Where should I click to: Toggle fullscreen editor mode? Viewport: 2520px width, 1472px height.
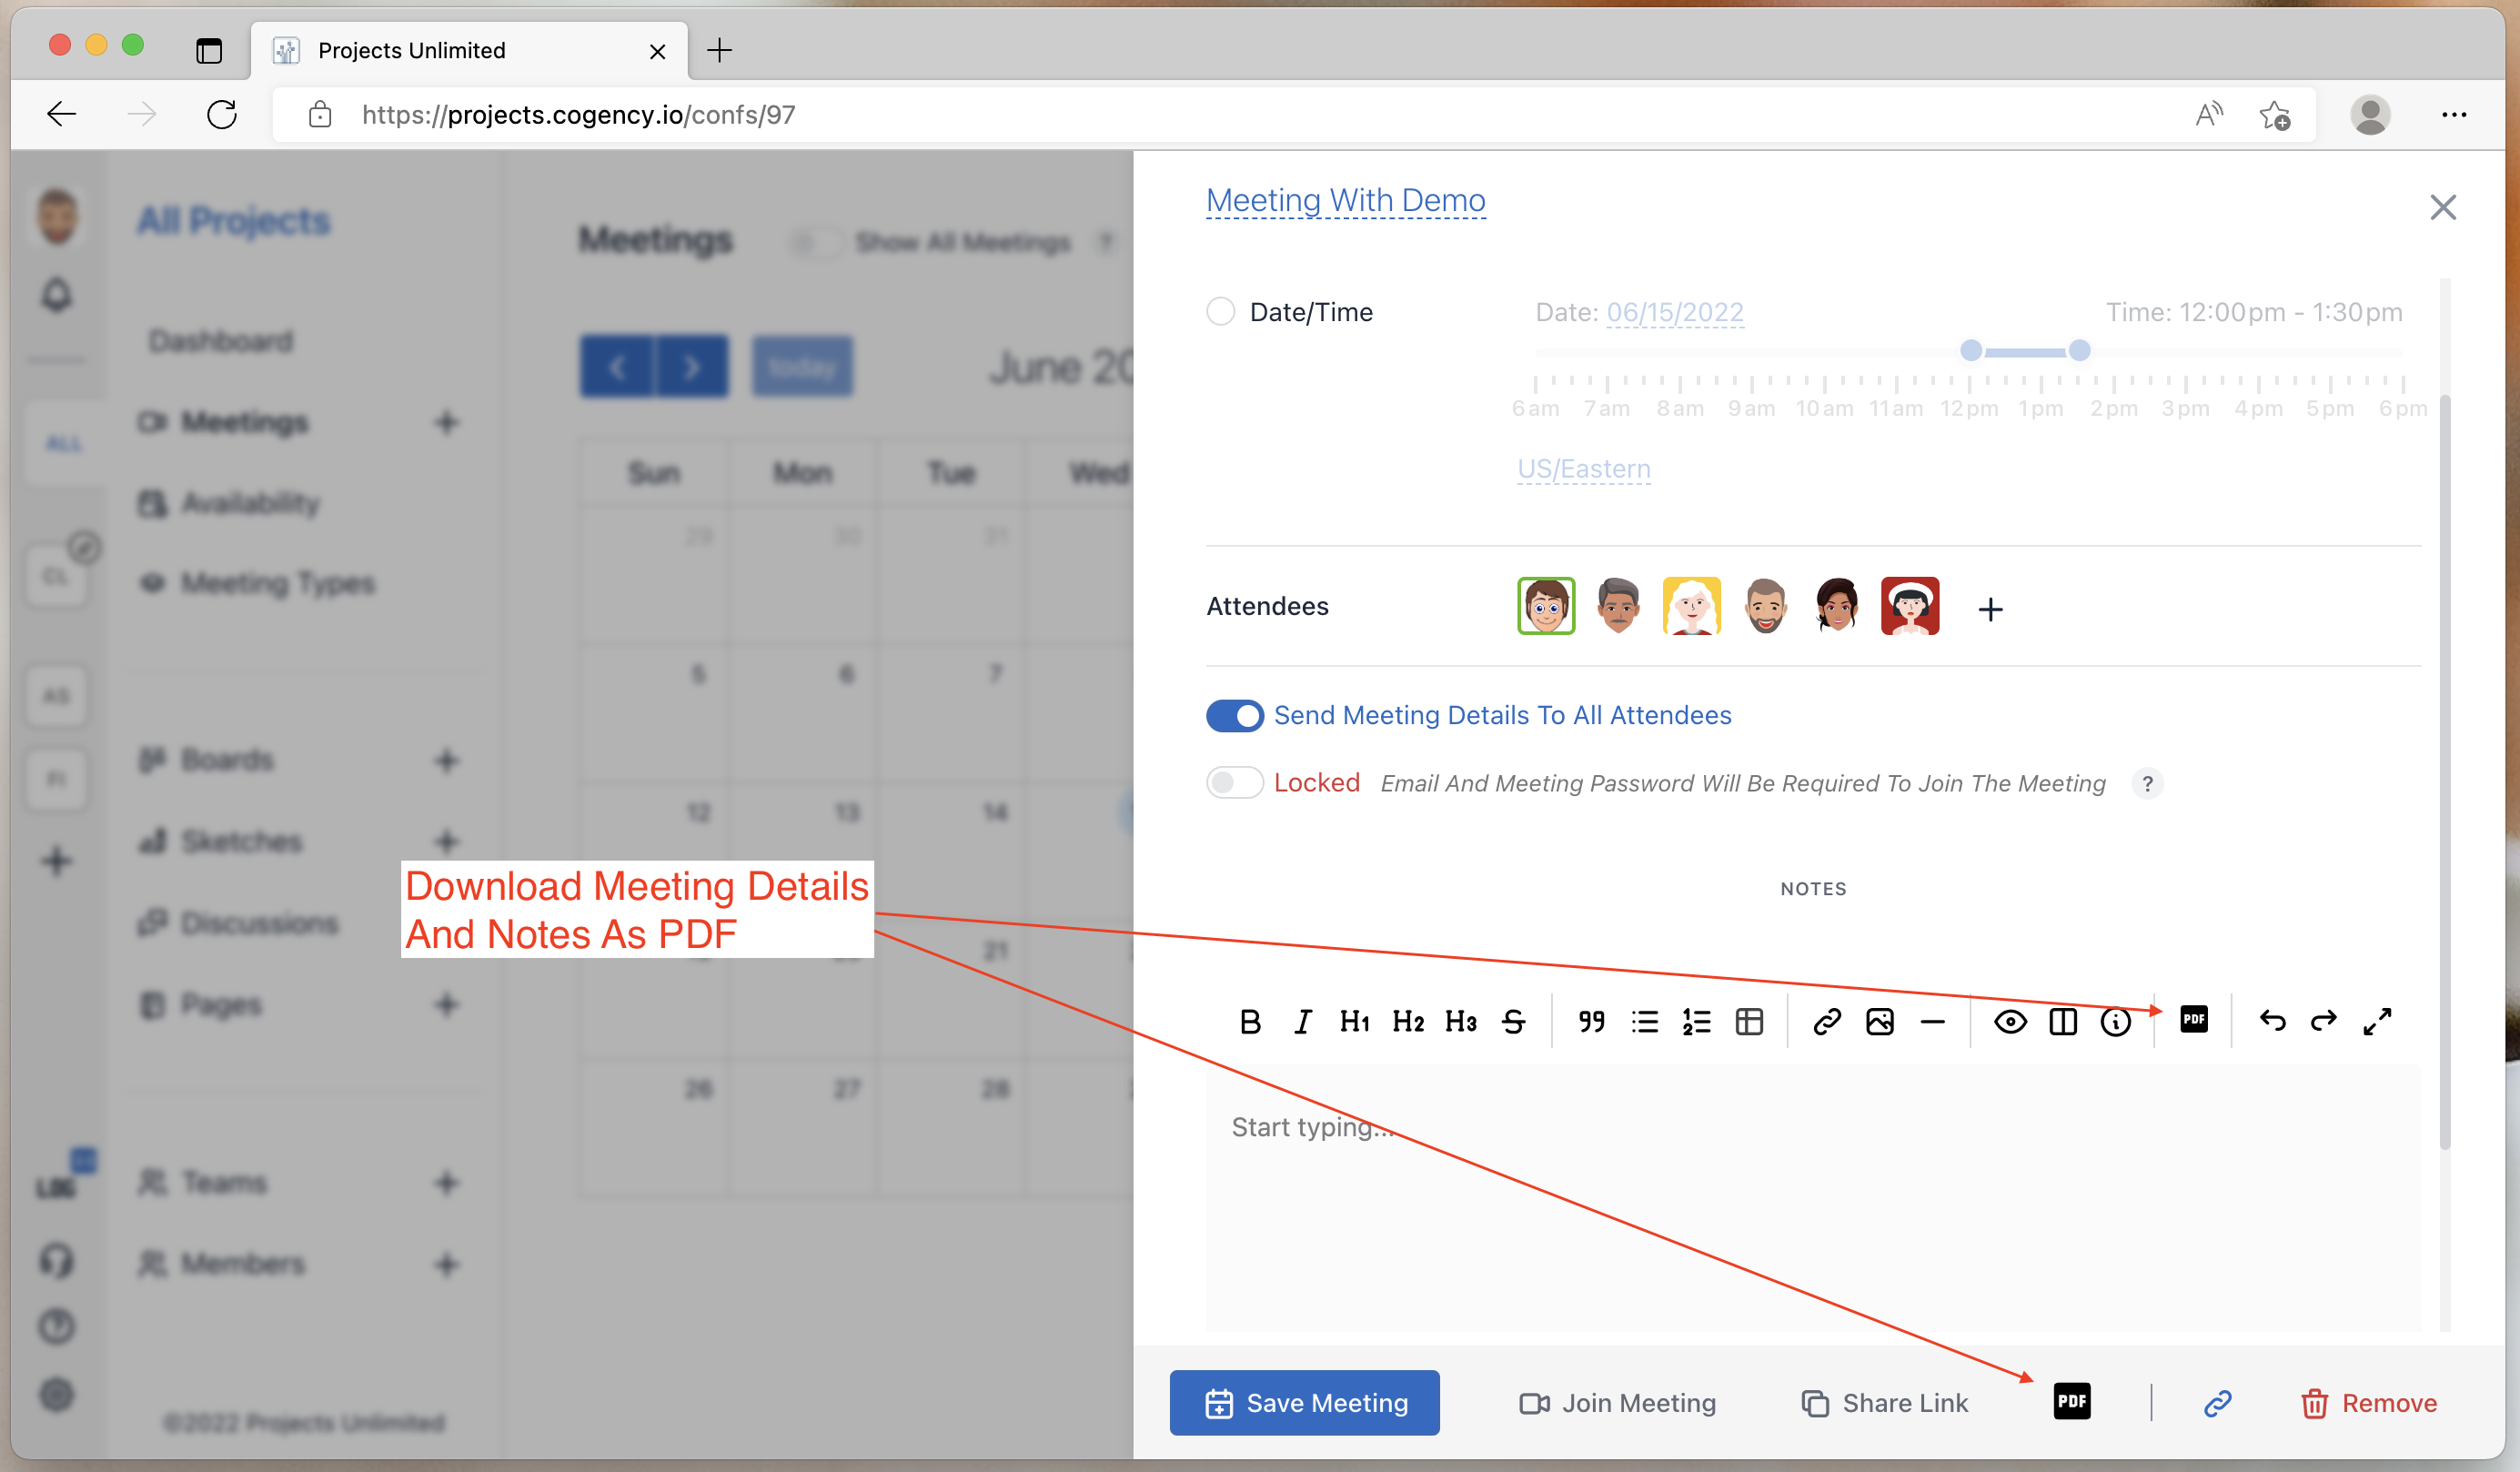(2377, 1021)
